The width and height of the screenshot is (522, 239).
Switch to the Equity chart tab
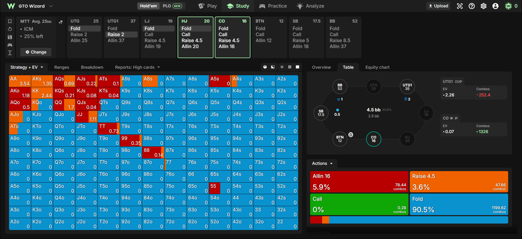pos(377,67)
